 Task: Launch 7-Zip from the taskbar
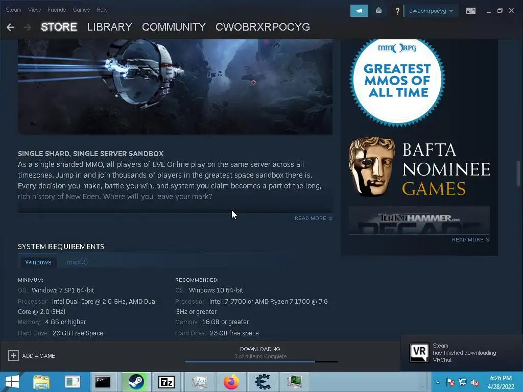tap(166, 382)
